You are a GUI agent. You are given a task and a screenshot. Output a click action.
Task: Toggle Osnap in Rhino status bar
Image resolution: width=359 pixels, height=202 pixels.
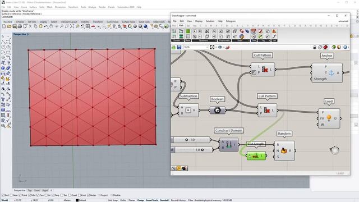pyautogui.click(x=141, y=200)
